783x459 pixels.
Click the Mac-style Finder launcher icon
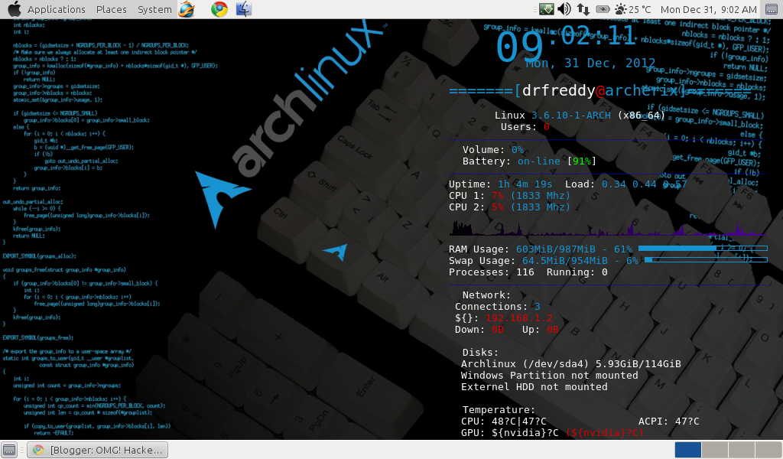point(244,9)
